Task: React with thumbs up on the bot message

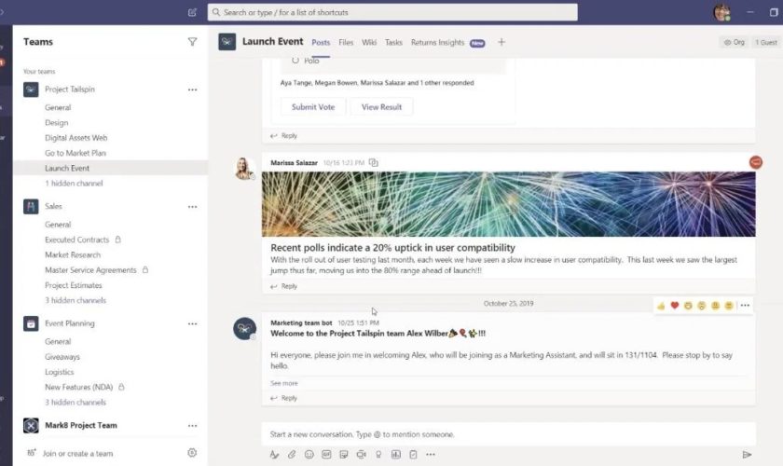Action: 661,306
